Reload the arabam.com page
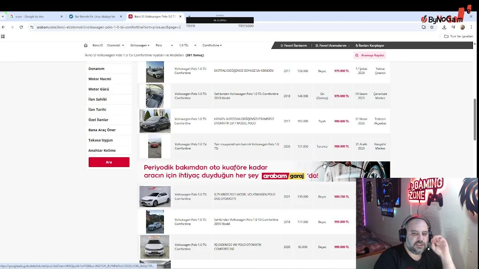The height and width of the screenshot is (269, 479). (21, 27)
